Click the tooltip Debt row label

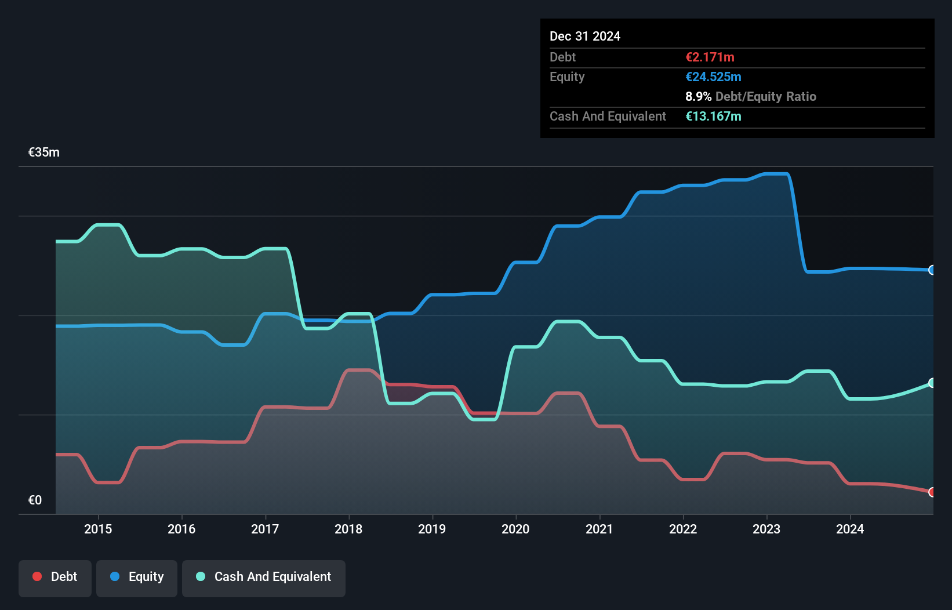coord(562,57)
